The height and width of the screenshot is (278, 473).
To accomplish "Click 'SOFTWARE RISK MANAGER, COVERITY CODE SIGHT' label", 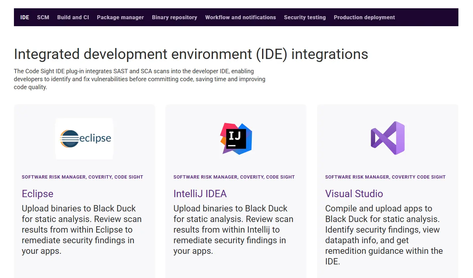I will [385, 177].
